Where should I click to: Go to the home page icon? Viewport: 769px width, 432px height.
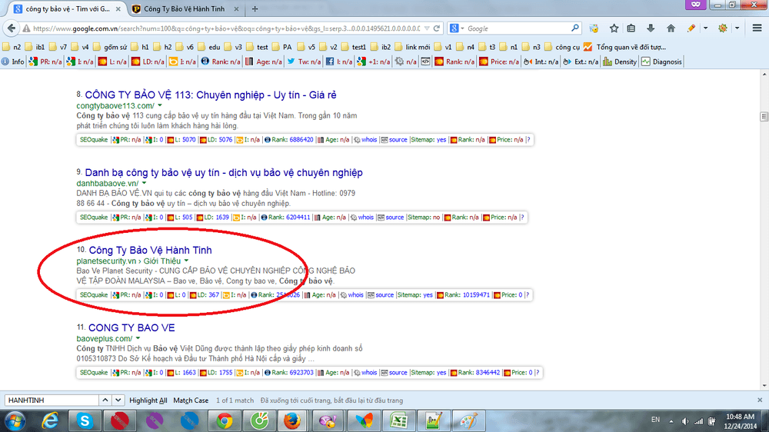click(x=671, y=28)
